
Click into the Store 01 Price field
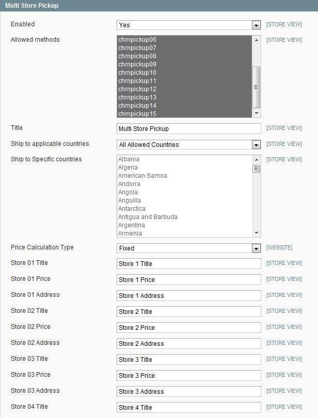pyautogui.click(x=189, y=280)
